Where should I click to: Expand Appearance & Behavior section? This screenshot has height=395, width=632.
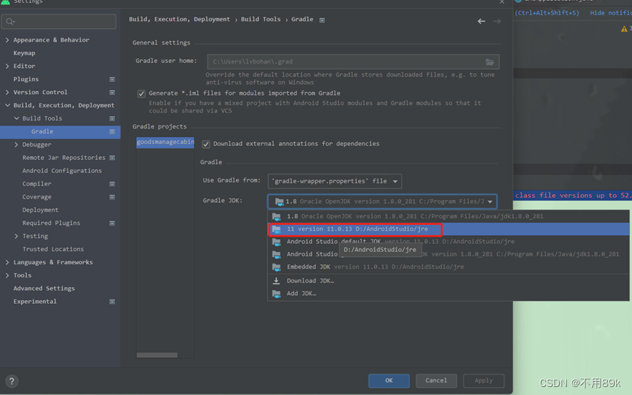(7, 40)
